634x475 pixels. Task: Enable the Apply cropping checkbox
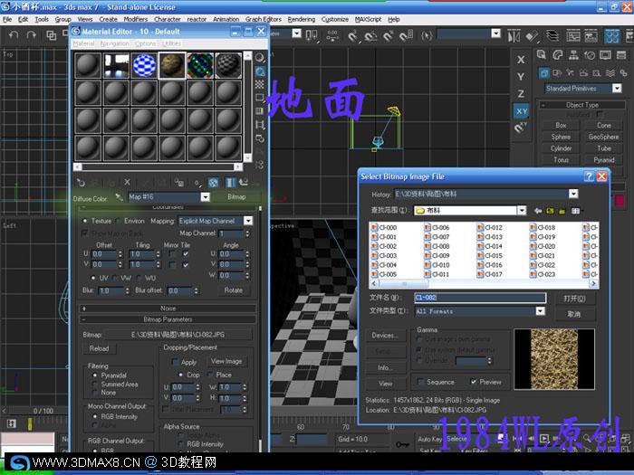coord(175,362)
